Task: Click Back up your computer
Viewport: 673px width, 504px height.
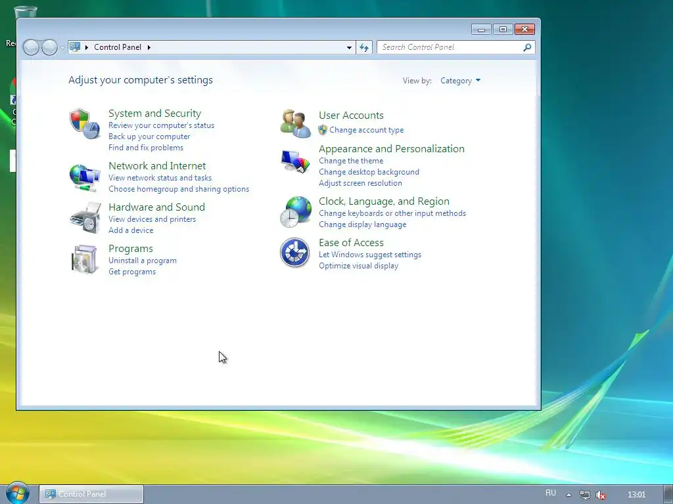Action: pyautogui.click(x=149, y=136)
